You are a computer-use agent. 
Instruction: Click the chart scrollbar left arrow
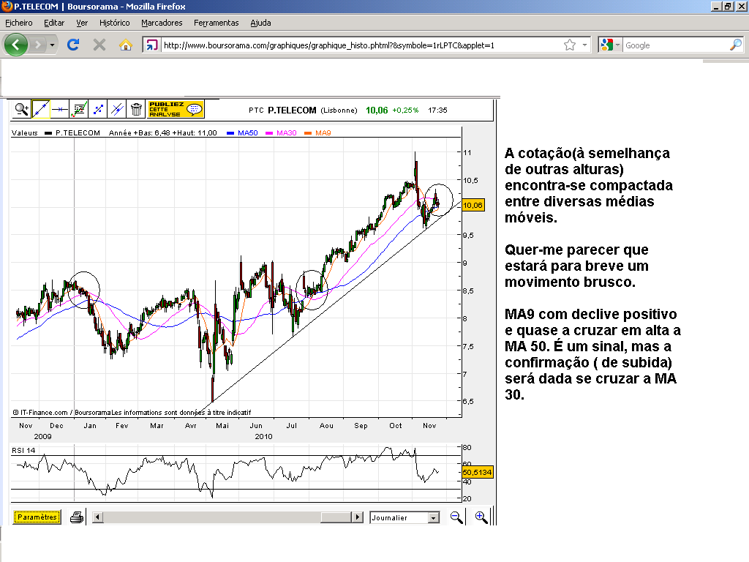tap(98, 517)
